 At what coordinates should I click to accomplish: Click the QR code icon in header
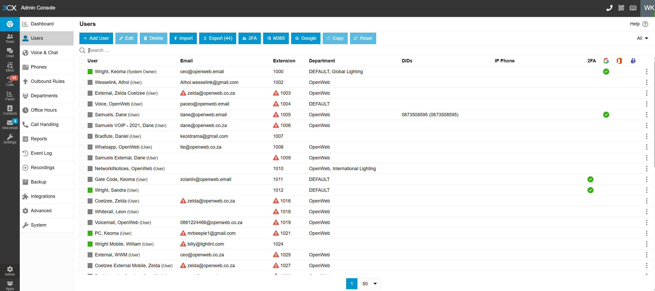click(621, 8)
